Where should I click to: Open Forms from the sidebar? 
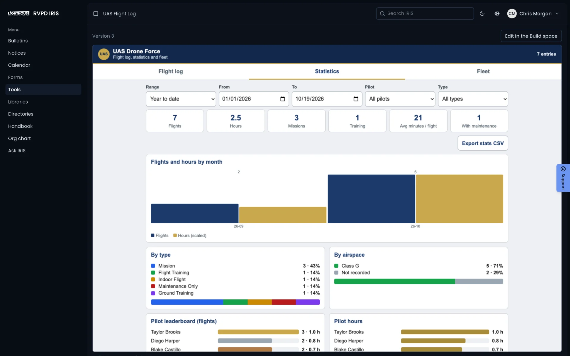tap(43, 77)
